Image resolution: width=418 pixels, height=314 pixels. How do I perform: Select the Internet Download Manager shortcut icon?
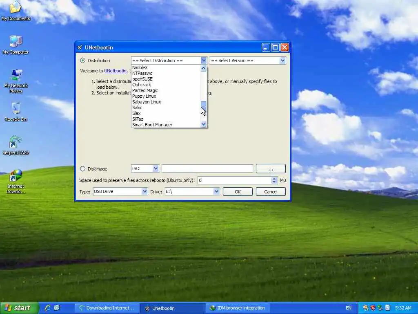(x=16, y=182)
